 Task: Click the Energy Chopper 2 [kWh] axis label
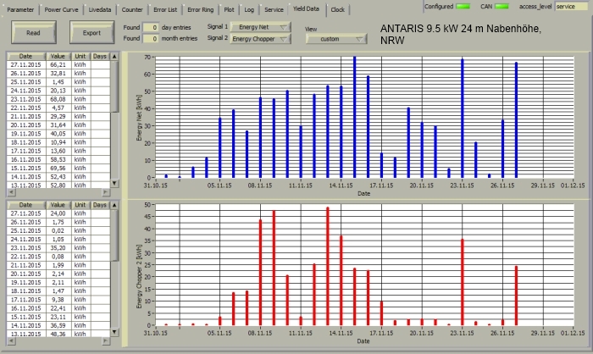click(139, 276)
